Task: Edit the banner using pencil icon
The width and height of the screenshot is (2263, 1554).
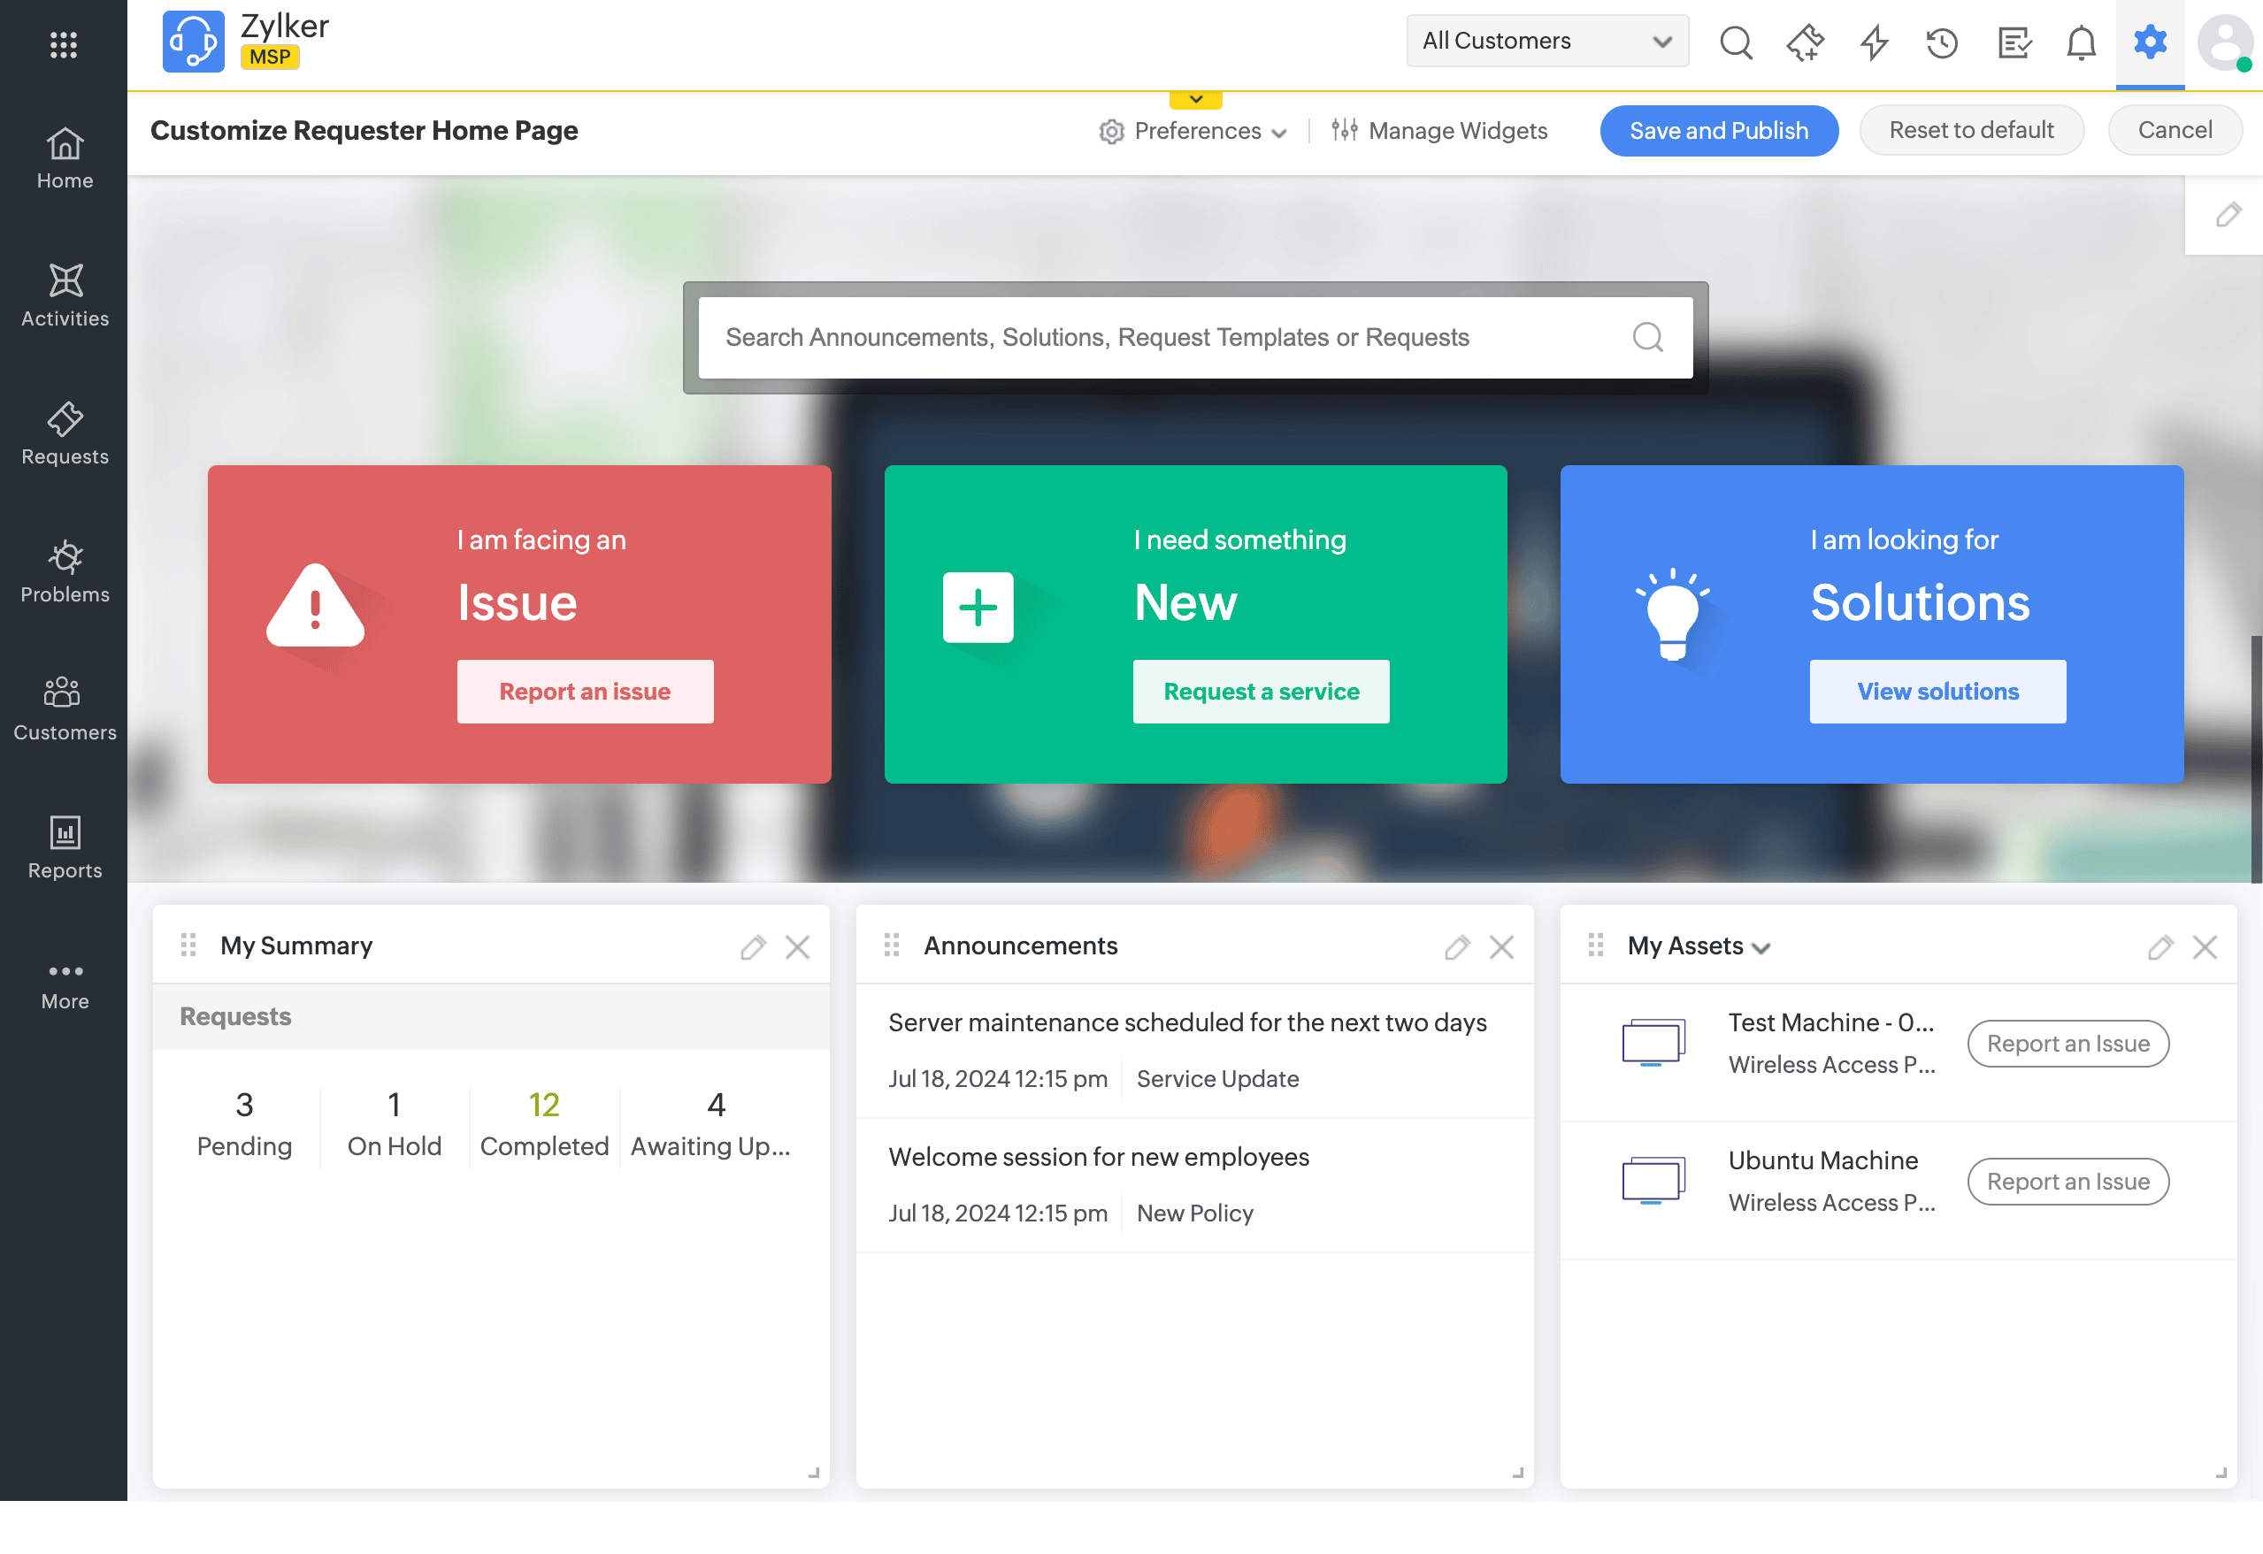Action: [x=2228, y=215]
